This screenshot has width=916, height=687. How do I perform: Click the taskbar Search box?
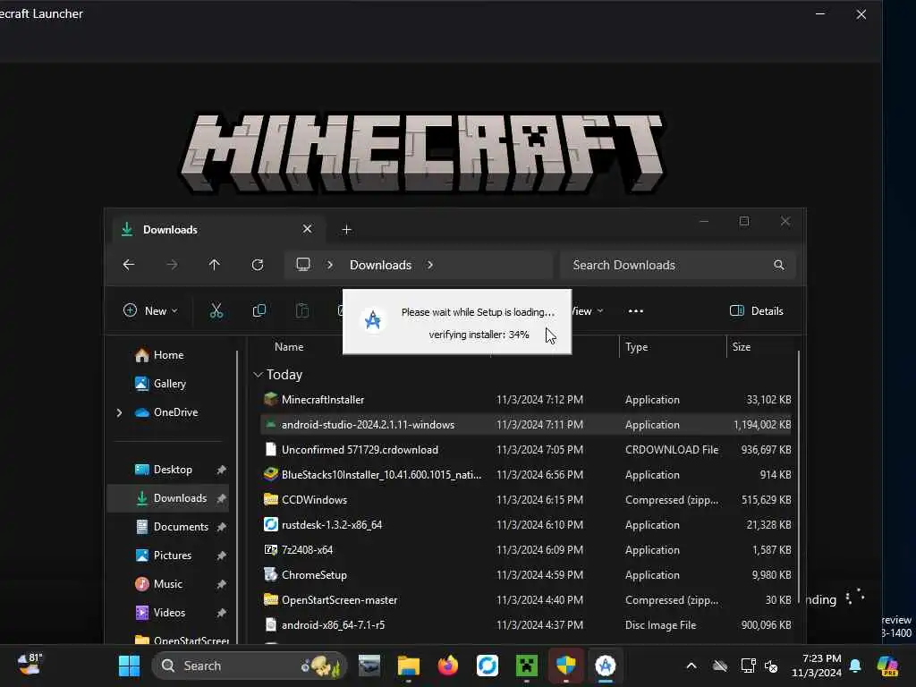[250, 666]
